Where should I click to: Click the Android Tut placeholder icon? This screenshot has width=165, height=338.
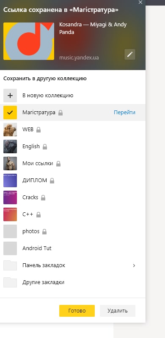(10, 248)
